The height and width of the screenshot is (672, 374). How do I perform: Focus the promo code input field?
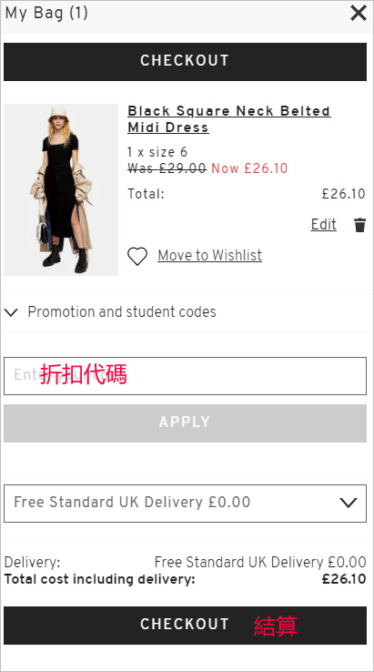[185, 376]
